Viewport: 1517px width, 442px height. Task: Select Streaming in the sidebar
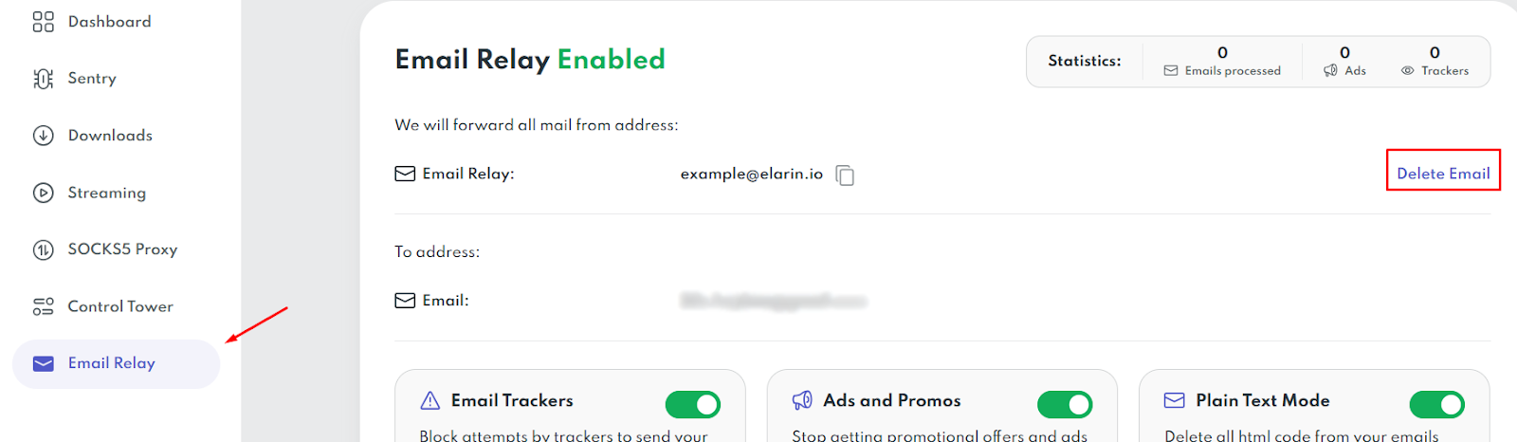(x=107, y=193)
